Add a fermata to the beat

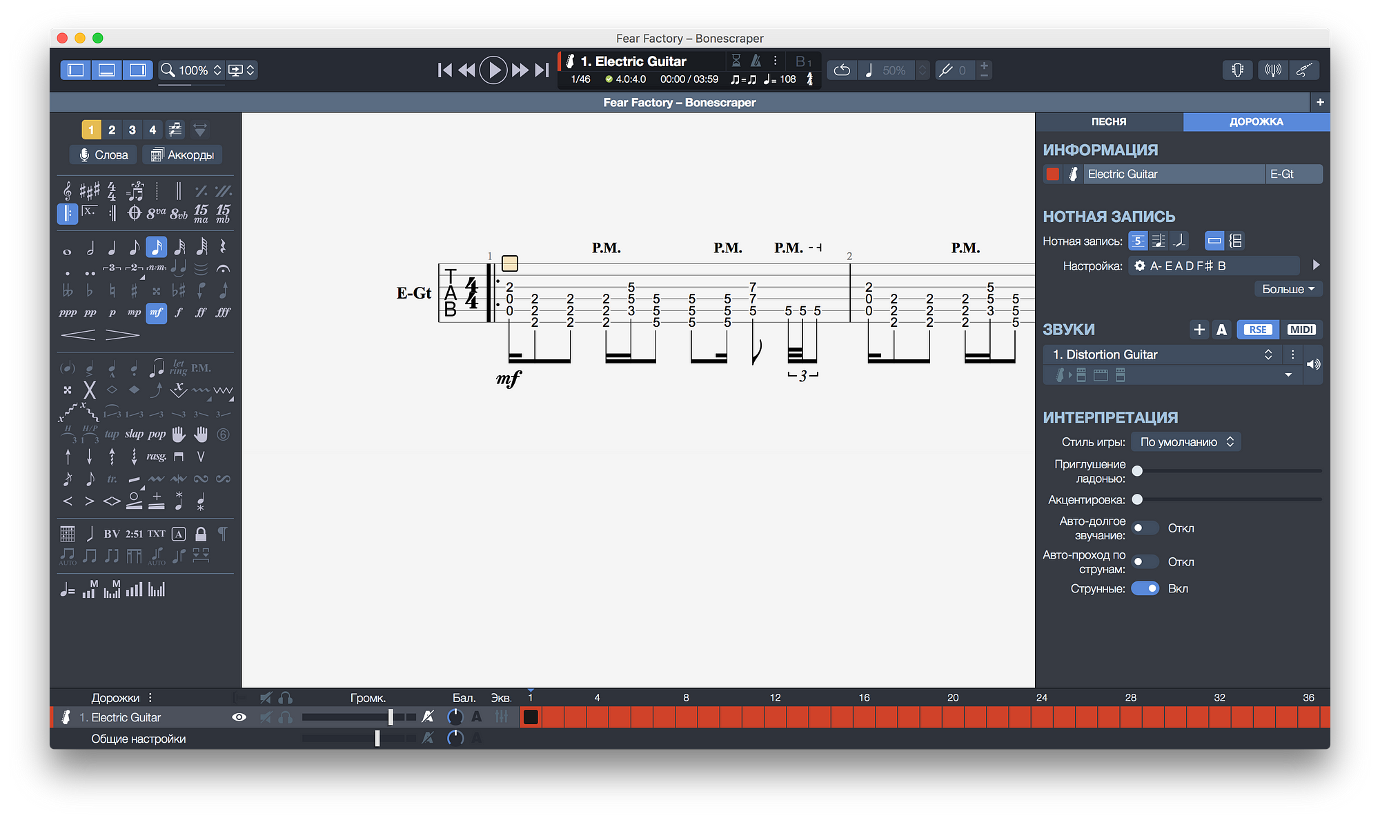(223, 269)
